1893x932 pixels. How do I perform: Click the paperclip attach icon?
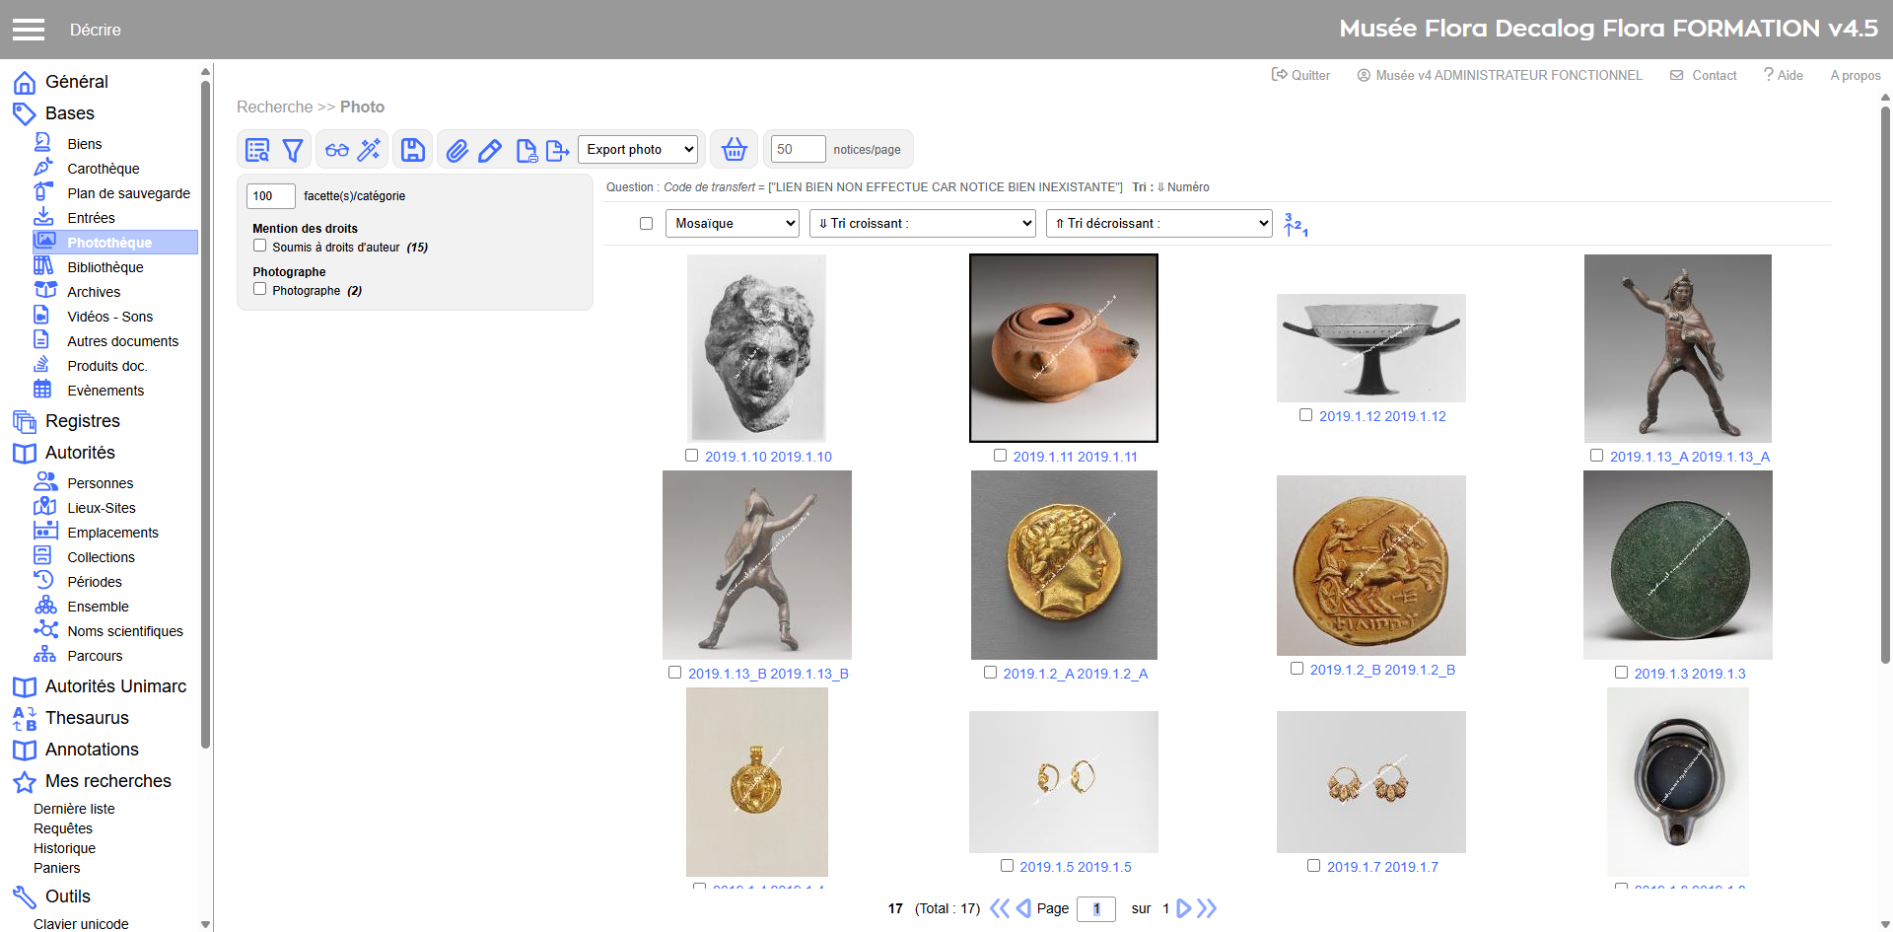456,150
